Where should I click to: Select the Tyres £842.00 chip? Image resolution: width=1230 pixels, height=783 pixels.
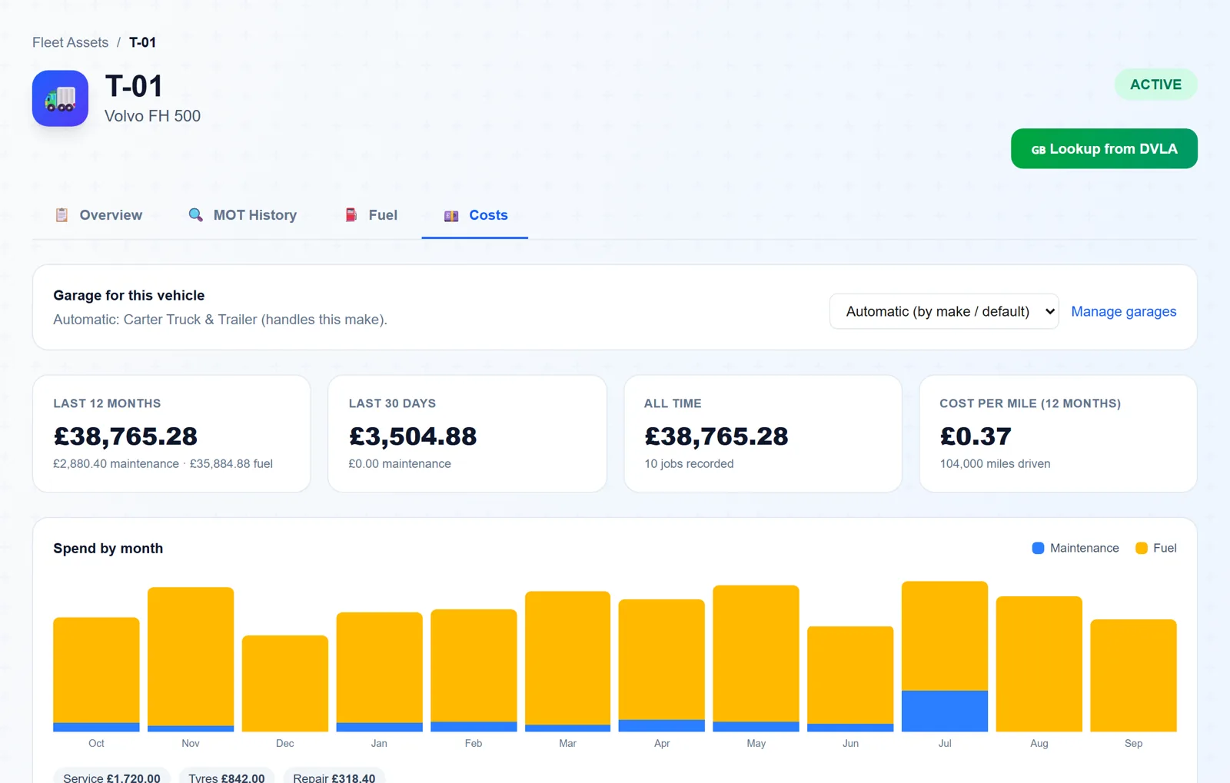227,777
